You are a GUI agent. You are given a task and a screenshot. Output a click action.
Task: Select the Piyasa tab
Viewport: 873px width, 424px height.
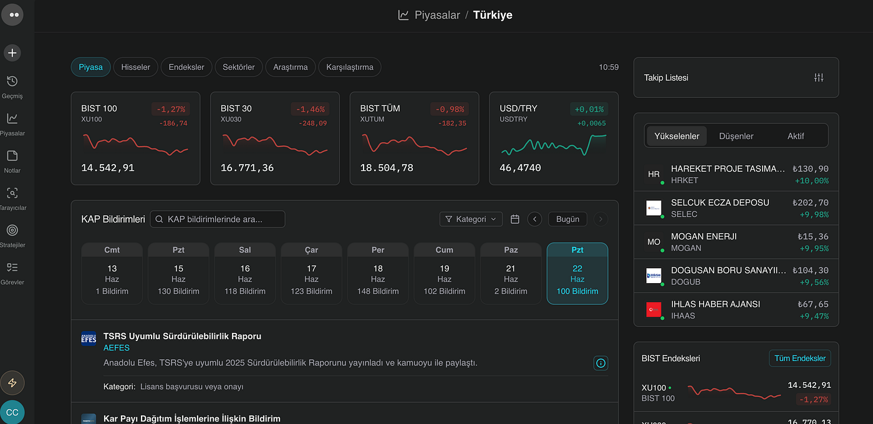pyautogui.click(x=91, y=67)
